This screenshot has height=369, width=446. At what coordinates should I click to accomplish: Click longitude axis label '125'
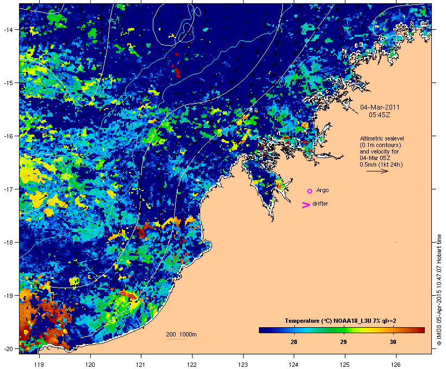345,365
